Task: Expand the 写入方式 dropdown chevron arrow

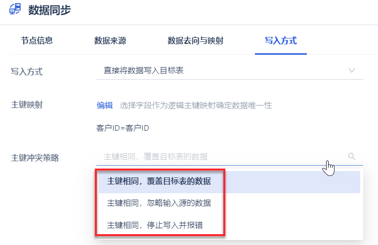Action: coord(352,70)
